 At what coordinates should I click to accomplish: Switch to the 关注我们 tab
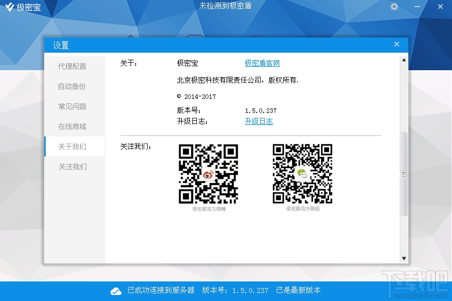[x=75, y=167]
